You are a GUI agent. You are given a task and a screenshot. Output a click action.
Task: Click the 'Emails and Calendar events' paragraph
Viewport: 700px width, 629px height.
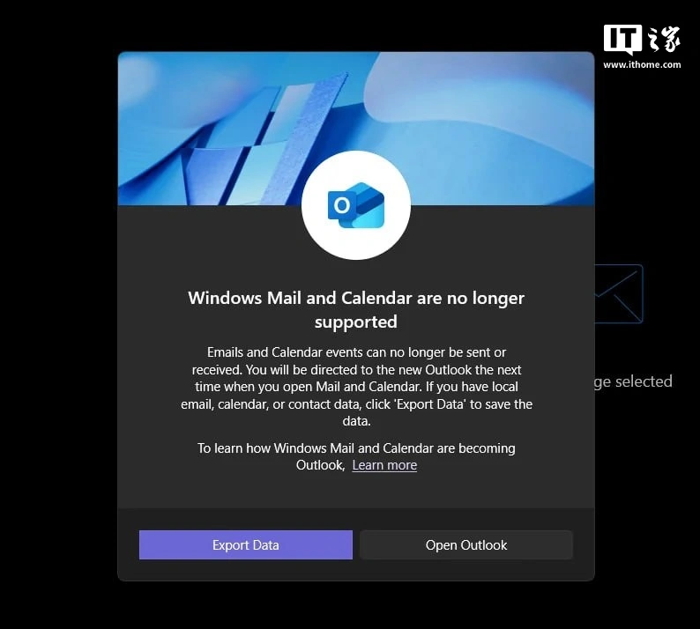(x=356, y=387)
